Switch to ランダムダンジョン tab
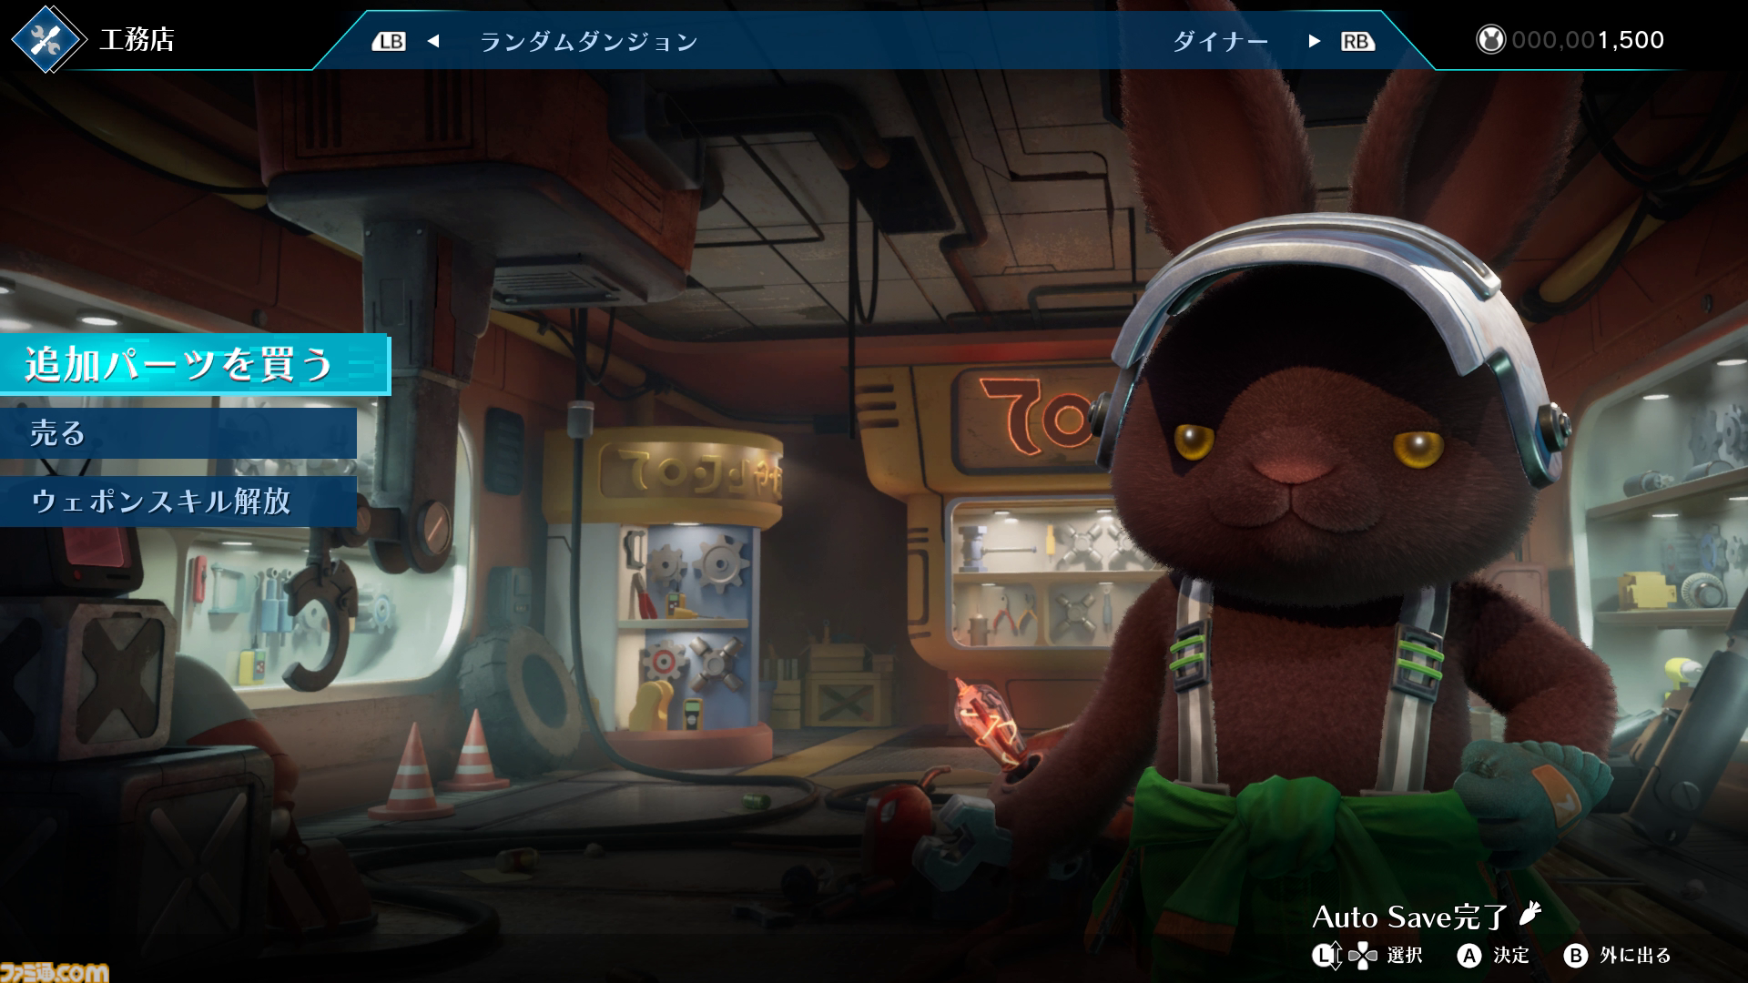 pos(588,41)
